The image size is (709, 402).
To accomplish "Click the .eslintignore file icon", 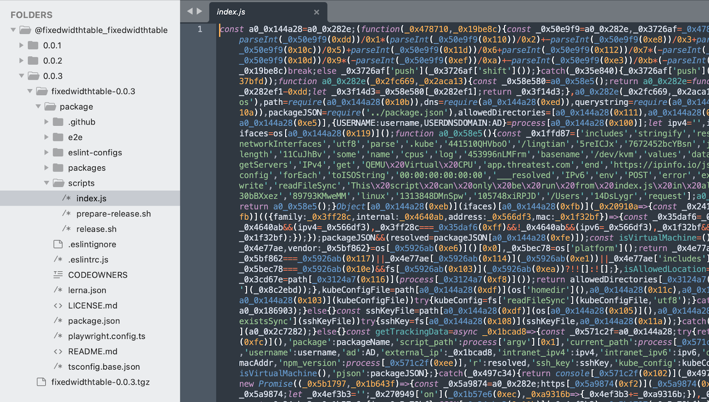I will 58,244.
